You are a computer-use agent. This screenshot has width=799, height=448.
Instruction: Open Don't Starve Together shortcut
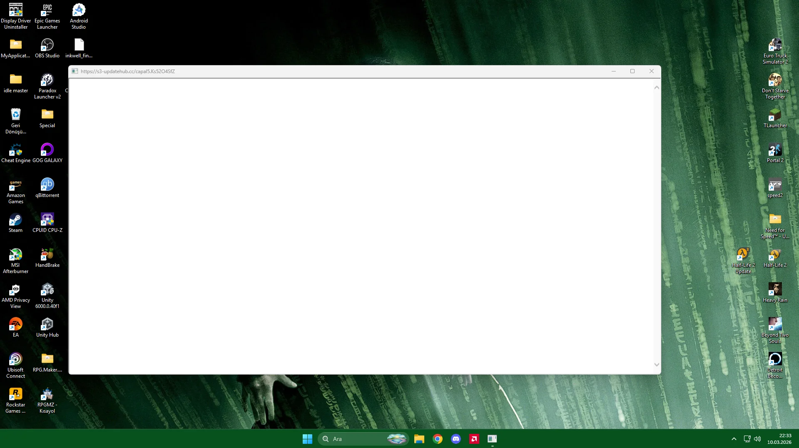pyautogui.click(x=775, y=86)
